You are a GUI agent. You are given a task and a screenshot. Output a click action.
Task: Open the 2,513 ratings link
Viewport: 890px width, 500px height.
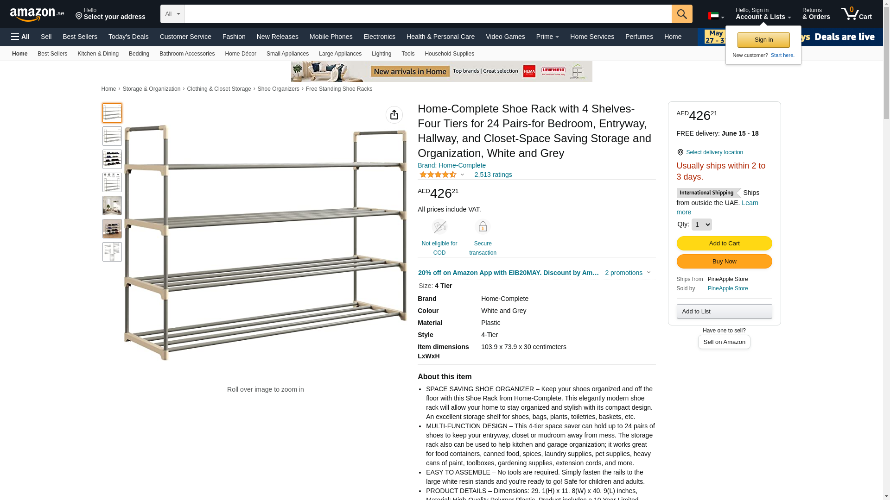click(493, 175)
